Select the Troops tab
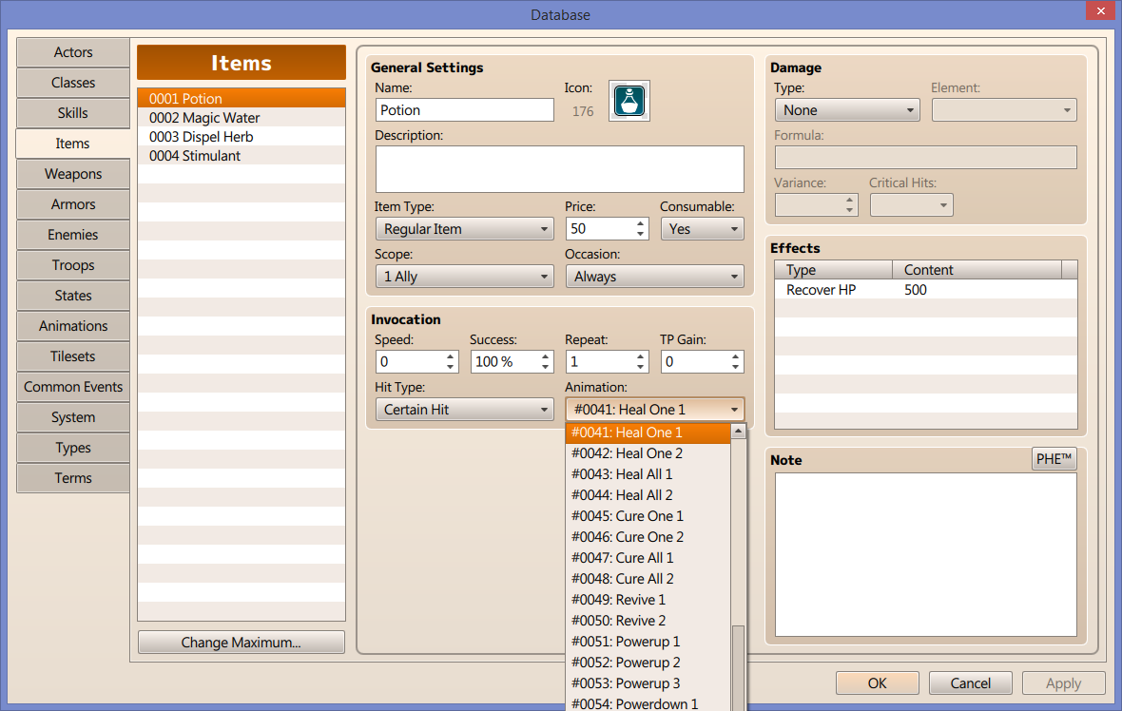 tap(73, 265)
